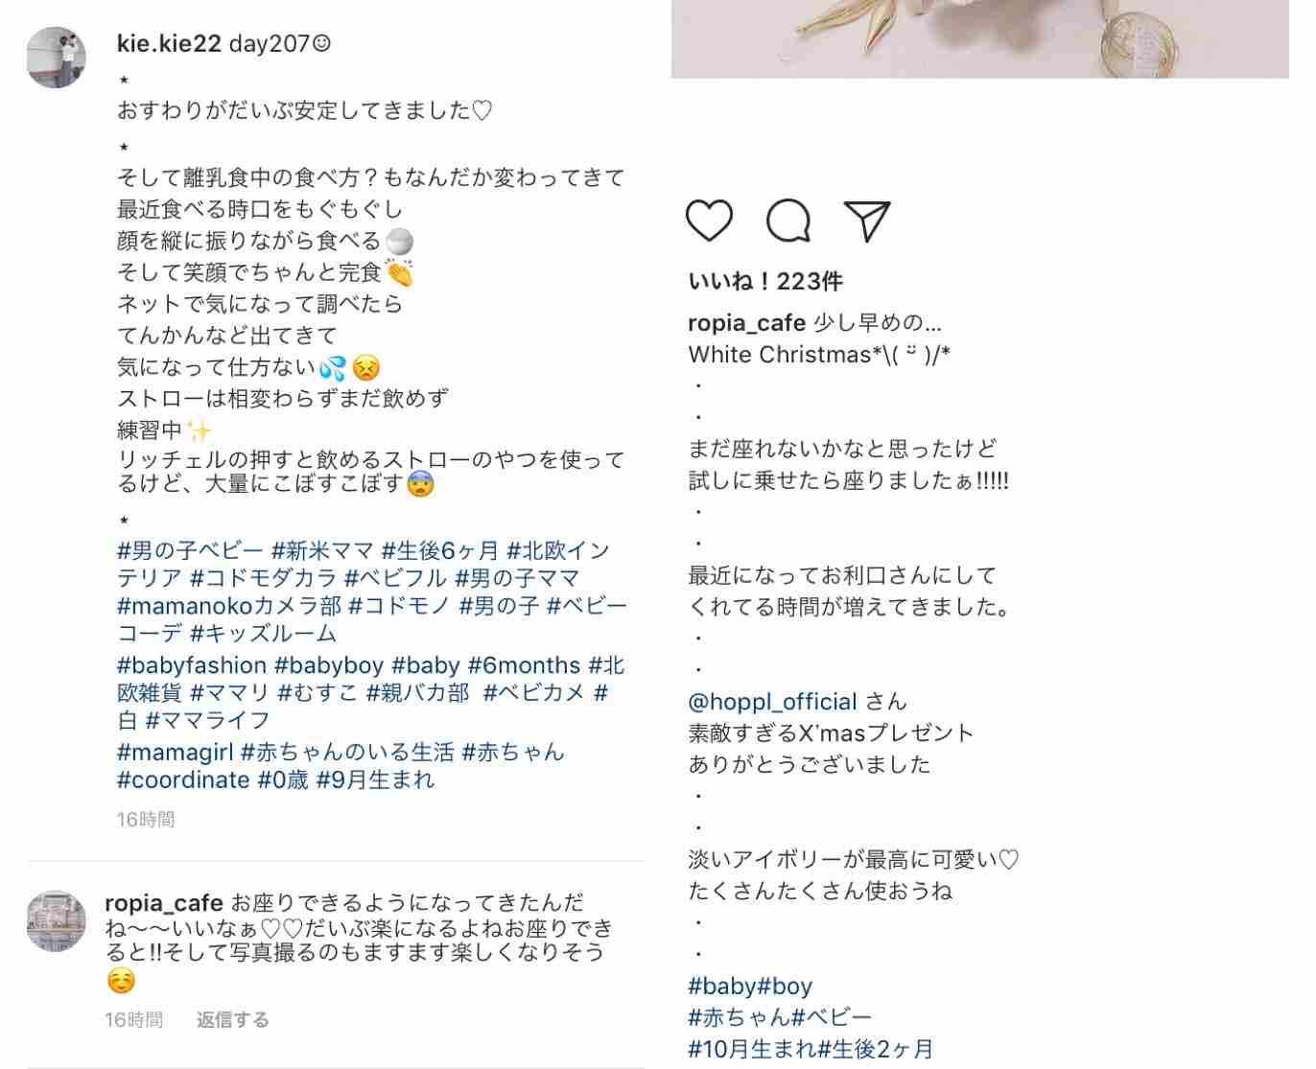This screenshot has width=1316, height=1069.
Task: Open #6months hashtag
Action: click(524, 665)
